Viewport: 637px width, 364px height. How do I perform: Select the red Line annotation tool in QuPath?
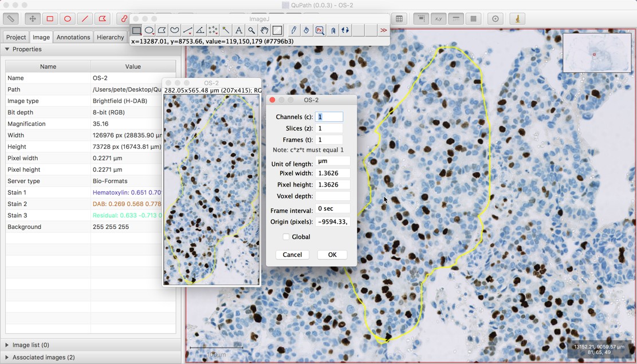point(85,19)
